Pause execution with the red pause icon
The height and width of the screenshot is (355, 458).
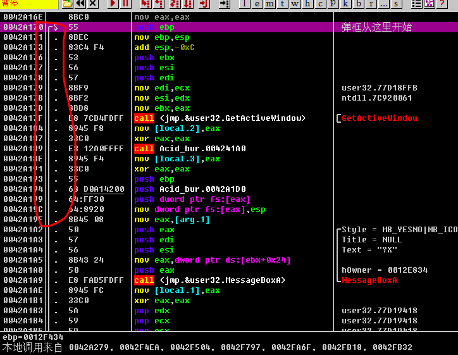(125, 4)
